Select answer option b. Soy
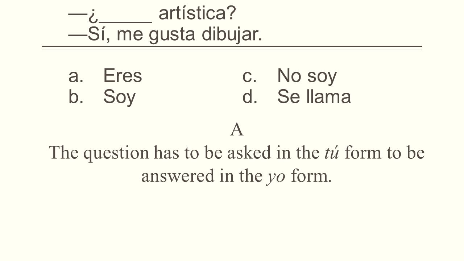 click(x=102, y=97)
